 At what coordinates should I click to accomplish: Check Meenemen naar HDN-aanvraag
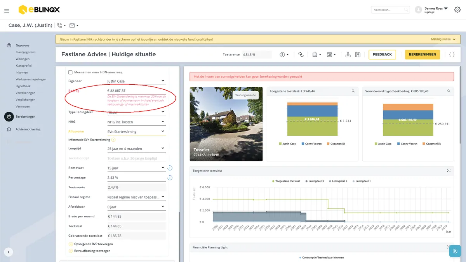pyautogui.click(x=70, y=72)
